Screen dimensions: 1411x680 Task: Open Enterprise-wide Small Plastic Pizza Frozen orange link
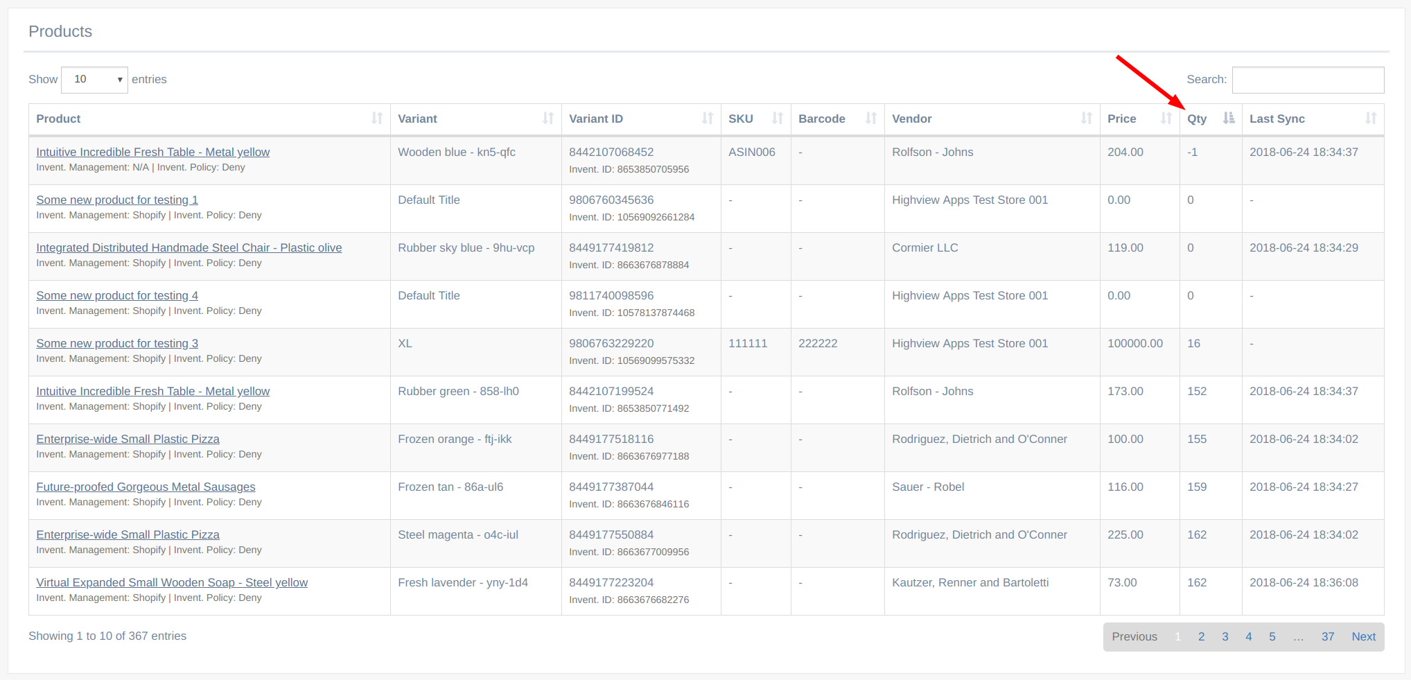(128, 439)
